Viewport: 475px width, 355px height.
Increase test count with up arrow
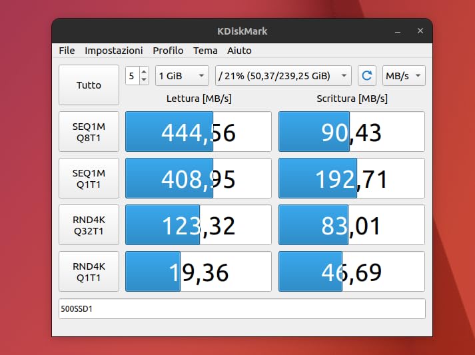point(144,72)
